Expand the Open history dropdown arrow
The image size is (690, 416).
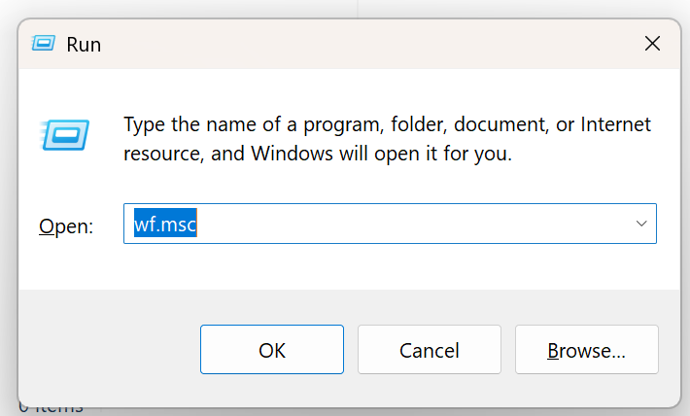click(x=641, y=224)
